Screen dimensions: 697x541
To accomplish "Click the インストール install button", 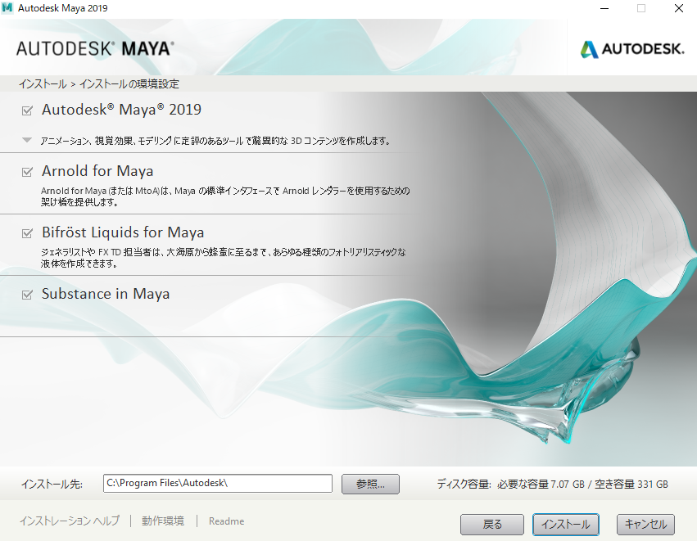I will pos(565,525).
